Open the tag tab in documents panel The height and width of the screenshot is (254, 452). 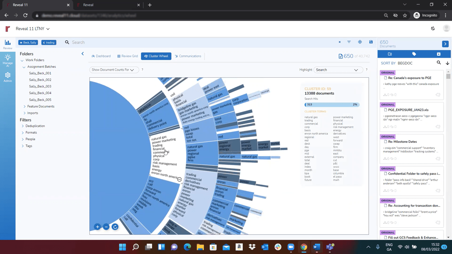(x=414, y=54)
